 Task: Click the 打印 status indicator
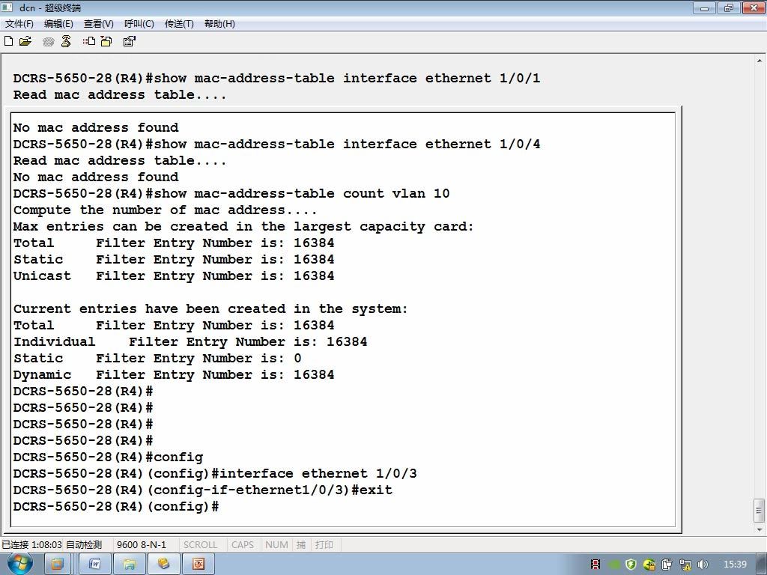pyautogui.click(x=324, y=545)
